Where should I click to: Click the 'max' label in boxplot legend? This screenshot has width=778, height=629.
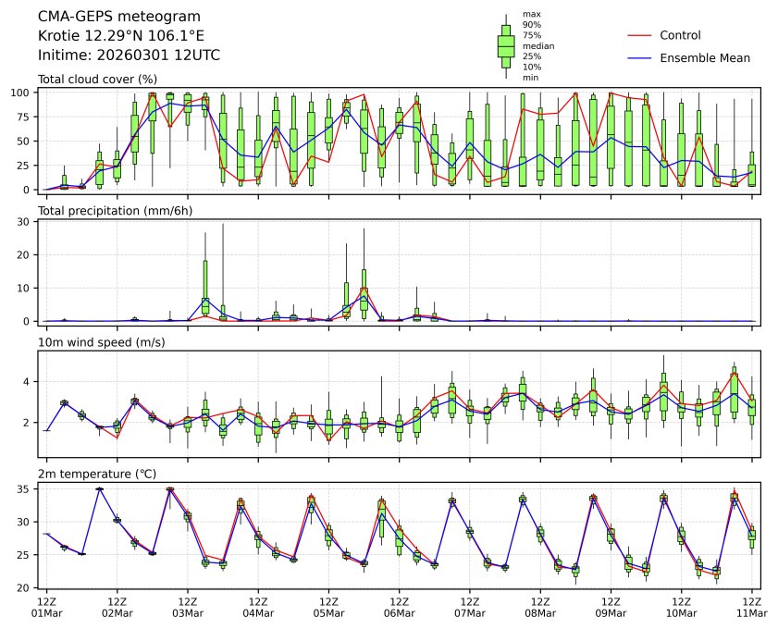(x=531, y=14)
